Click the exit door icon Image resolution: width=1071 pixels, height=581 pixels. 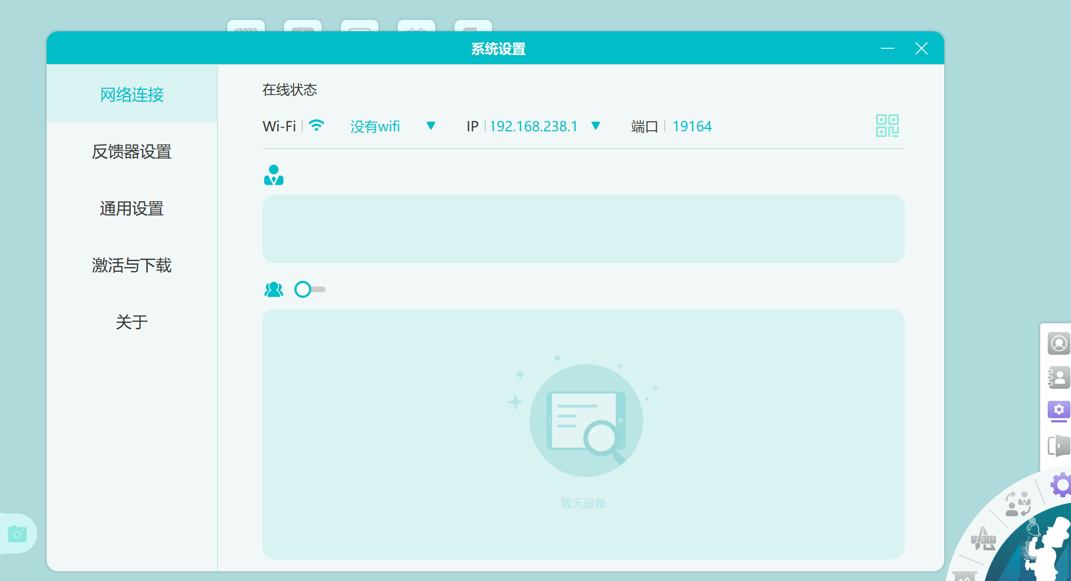click(1059, 446)
